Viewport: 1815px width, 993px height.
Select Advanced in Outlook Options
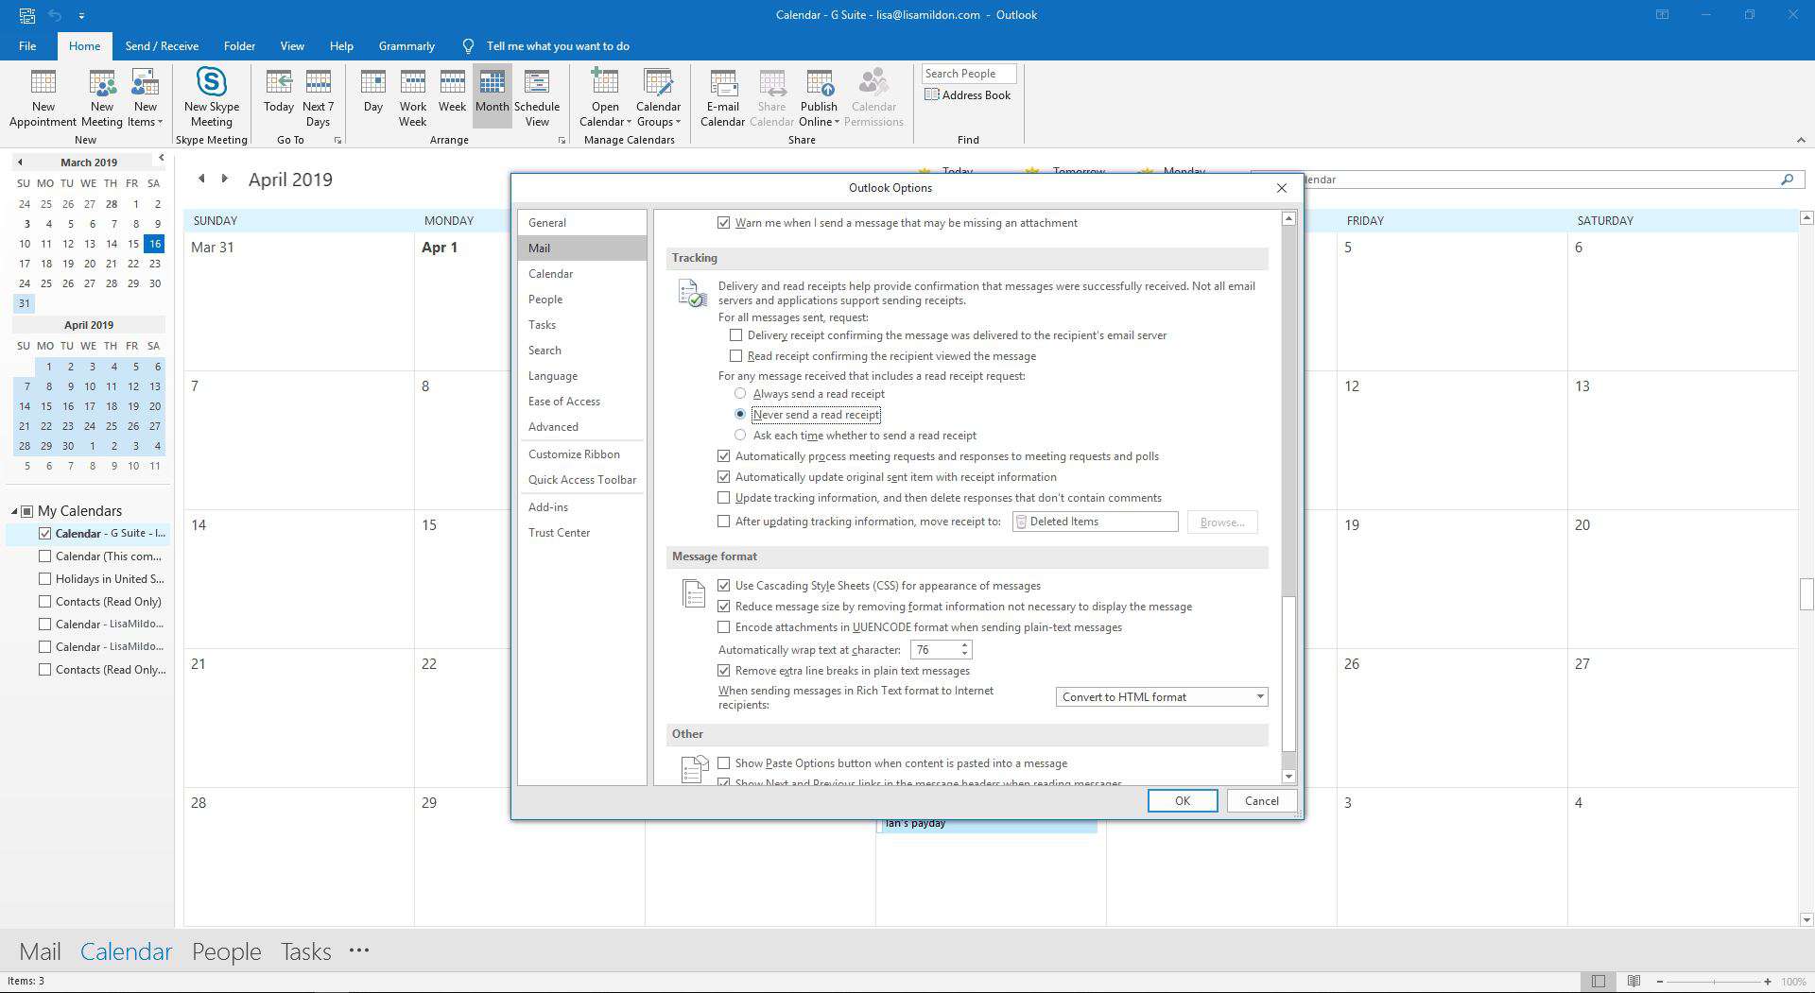pyautogui.click(x=581, y=427)
